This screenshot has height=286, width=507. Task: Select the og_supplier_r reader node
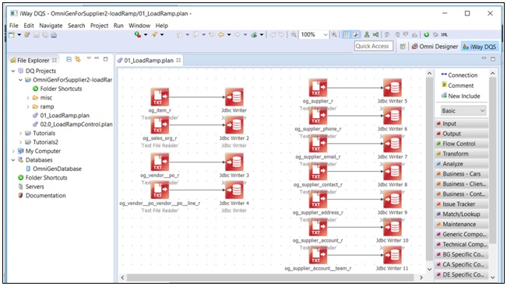tap(318, 88)
